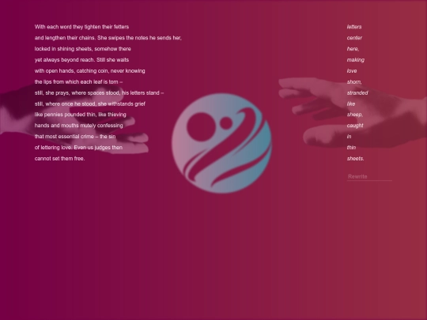The image size is (427, 320).
Task: Click the line 'still, where once he stood, she withstands grief'
Action: pos(90,104)
